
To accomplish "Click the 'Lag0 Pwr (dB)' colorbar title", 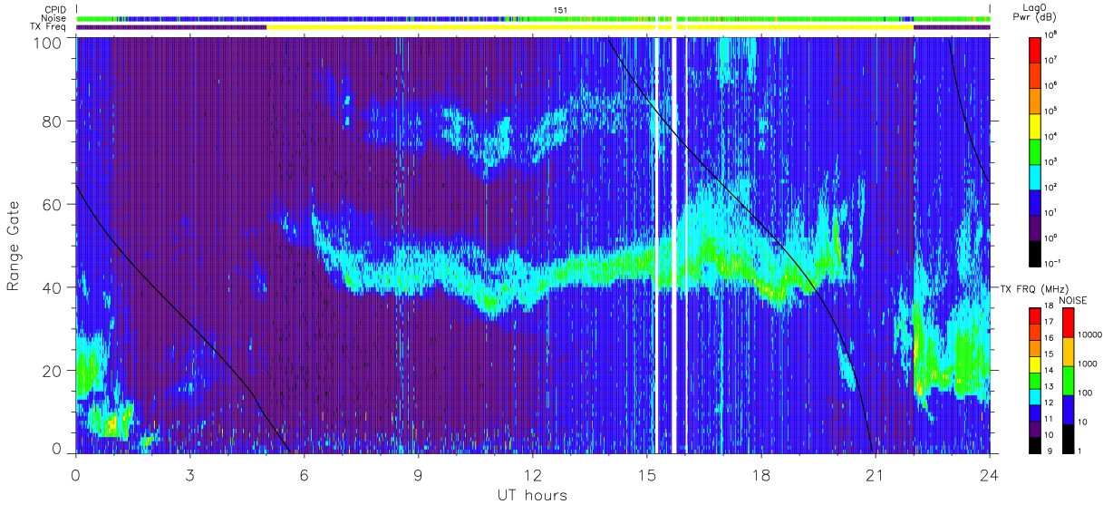I will pyautogui.click(x=1037, y=13).
